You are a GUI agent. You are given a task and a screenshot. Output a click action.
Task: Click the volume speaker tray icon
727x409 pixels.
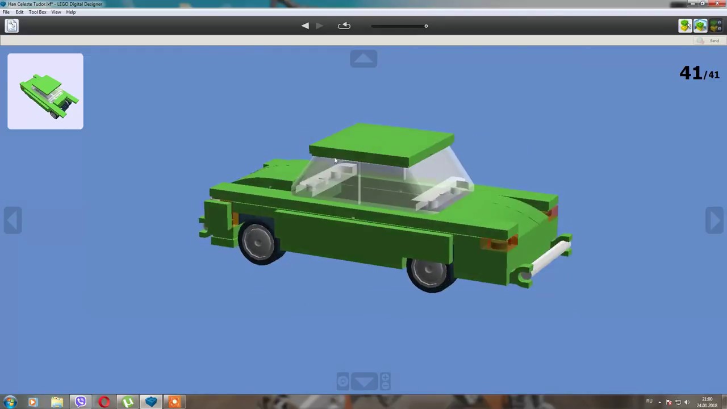tap(687, 402)
